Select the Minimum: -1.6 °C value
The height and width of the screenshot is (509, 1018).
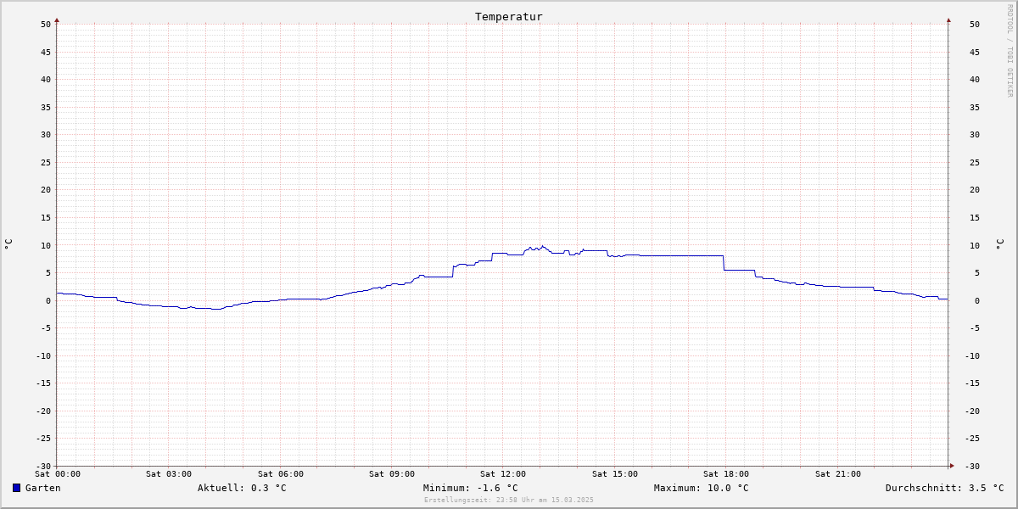tap(470, 488)
